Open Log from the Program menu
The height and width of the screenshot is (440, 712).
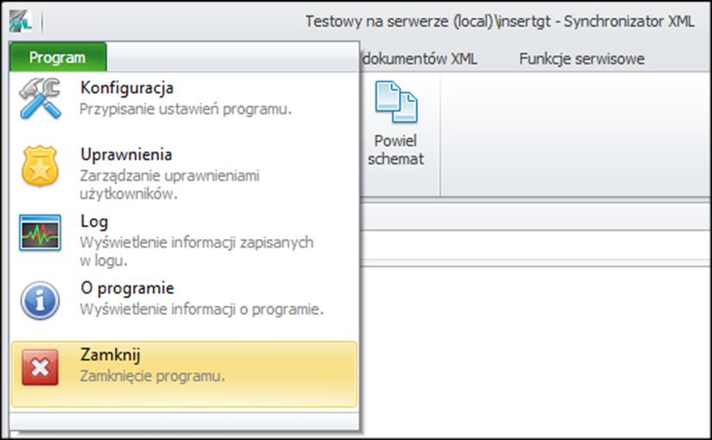pyautogui.click(x=185, y=239)
